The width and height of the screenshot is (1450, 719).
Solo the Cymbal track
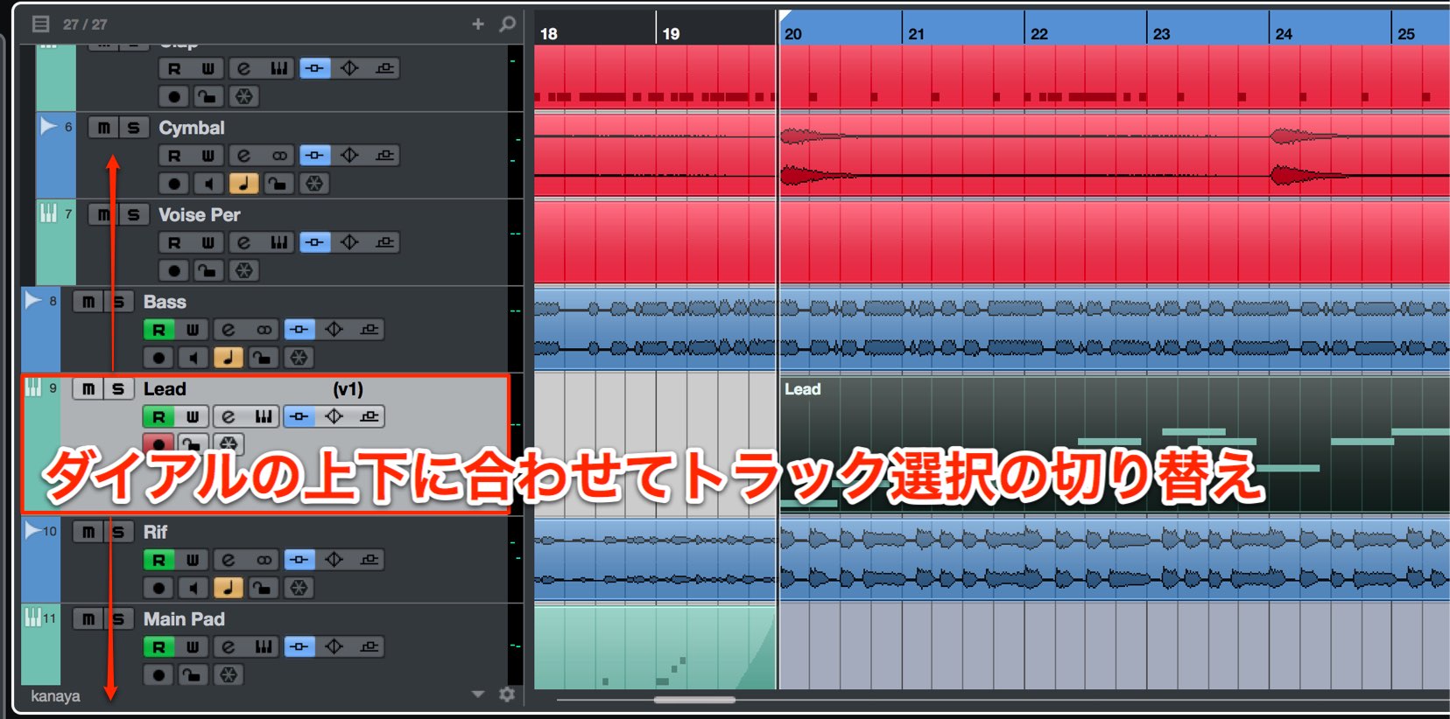click(x=133, y=128)
